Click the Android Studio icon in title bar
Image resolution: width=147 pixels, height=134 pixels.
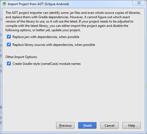coord(4,4)
